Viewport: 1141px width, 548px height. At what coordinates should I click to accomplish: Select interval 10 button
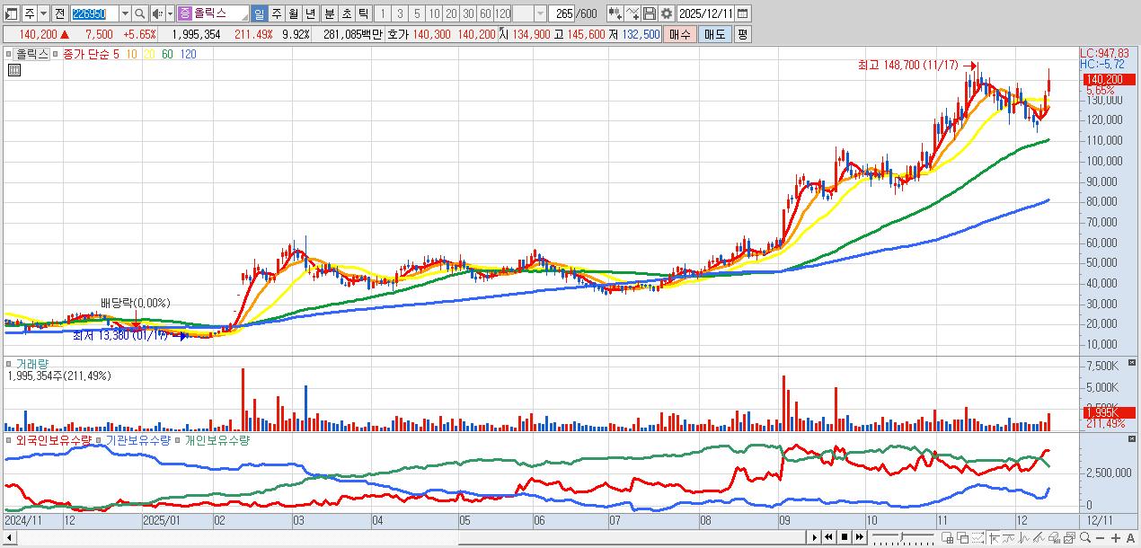pyautogui.click(x=434, y=13)
